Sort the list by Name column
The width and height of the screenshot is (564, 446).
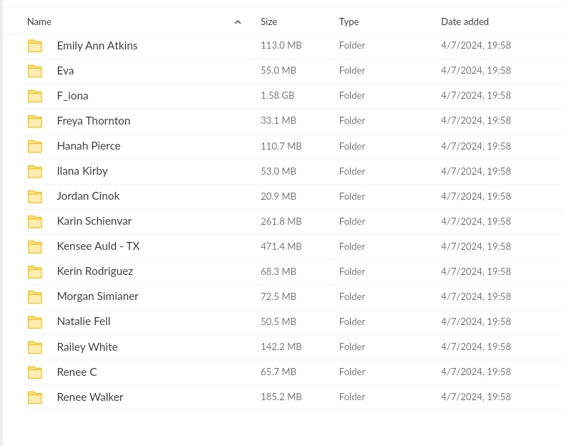[x=39, y=21]
